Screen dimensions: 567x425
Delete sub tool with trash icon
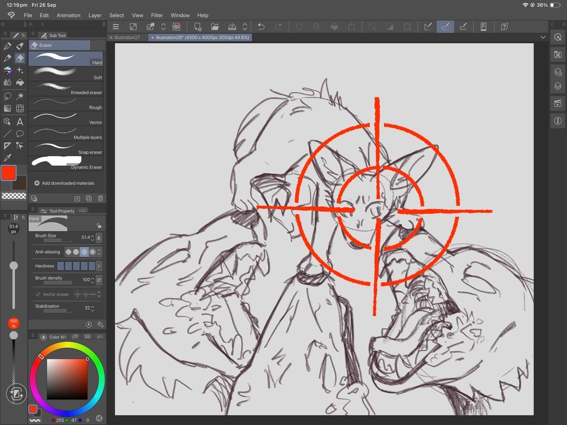[x=100, y=198]
